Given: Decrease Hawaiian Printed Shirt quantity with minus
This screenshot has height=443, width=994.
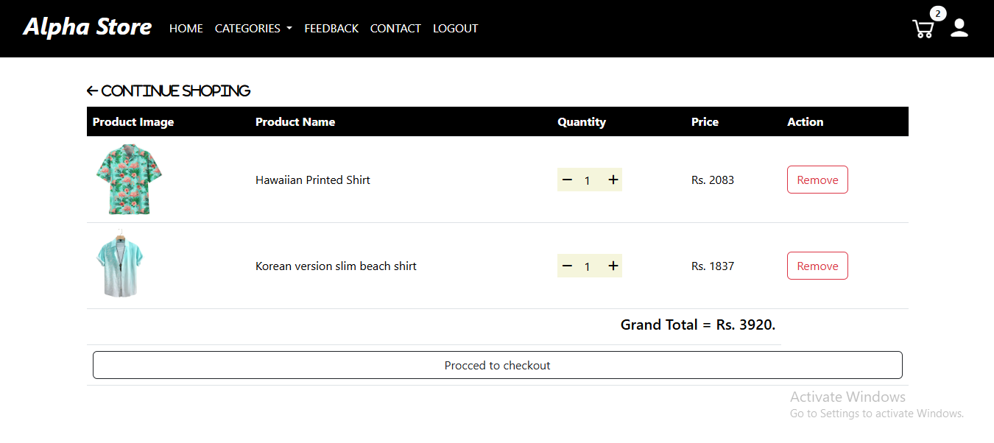Looking at the screenshot, I should (567, 180).
